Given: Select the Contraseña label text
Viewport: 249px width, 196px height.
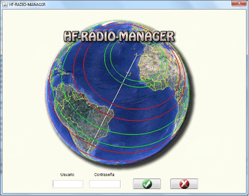Looking at the screenshot, I should (x=104, y=175).
